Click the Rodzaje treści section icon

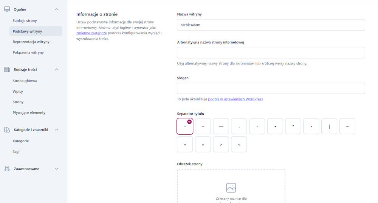pos(7,69)
